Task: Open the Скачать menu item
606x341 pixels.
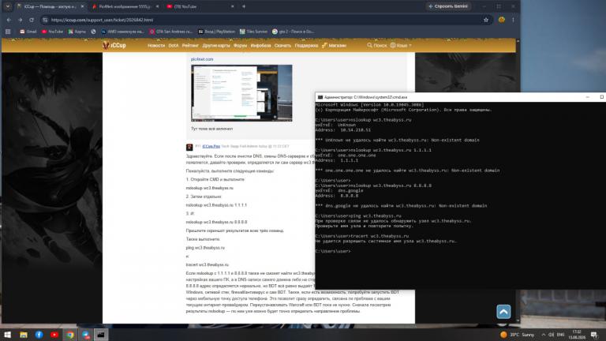Action: click(282, 46)
